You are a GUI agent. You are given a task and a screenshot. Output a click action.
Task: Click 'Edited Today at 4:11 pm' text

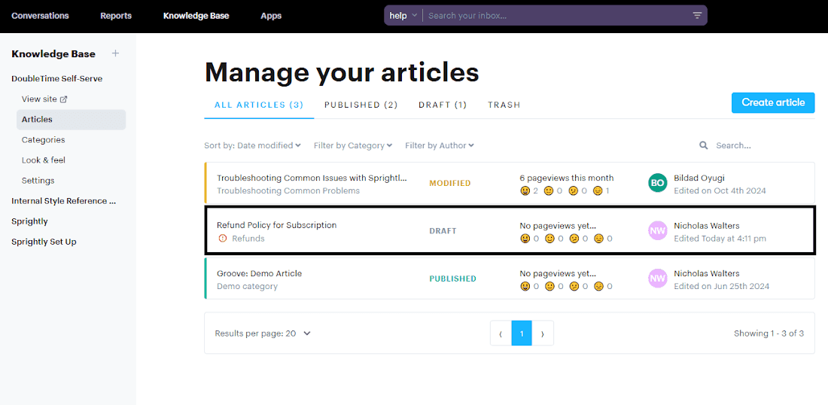pyautogui.click(x=720, y=239)
